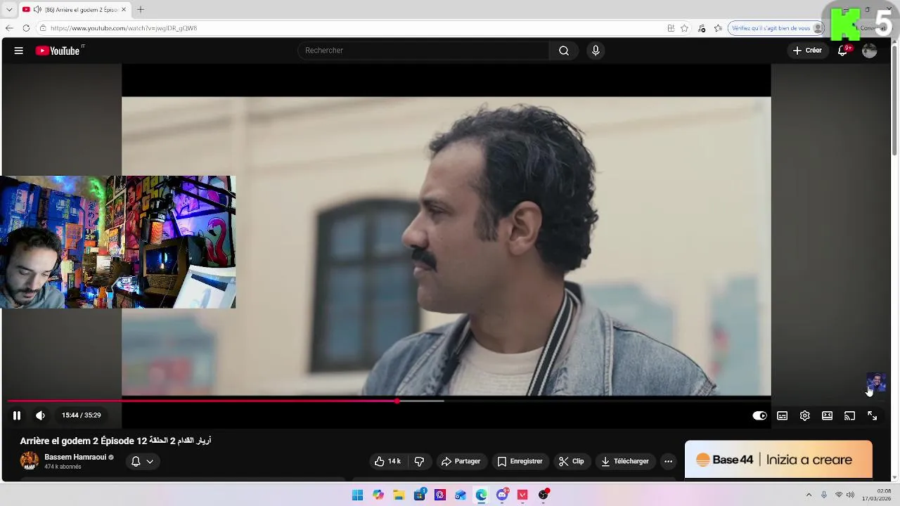Open Discord from the taskbar

click(502, 495)
